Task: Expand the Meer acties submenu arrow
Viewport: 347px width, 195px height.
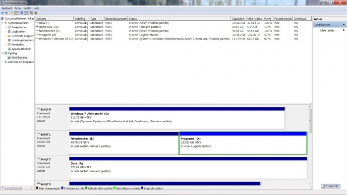Action: coord(344,30)
